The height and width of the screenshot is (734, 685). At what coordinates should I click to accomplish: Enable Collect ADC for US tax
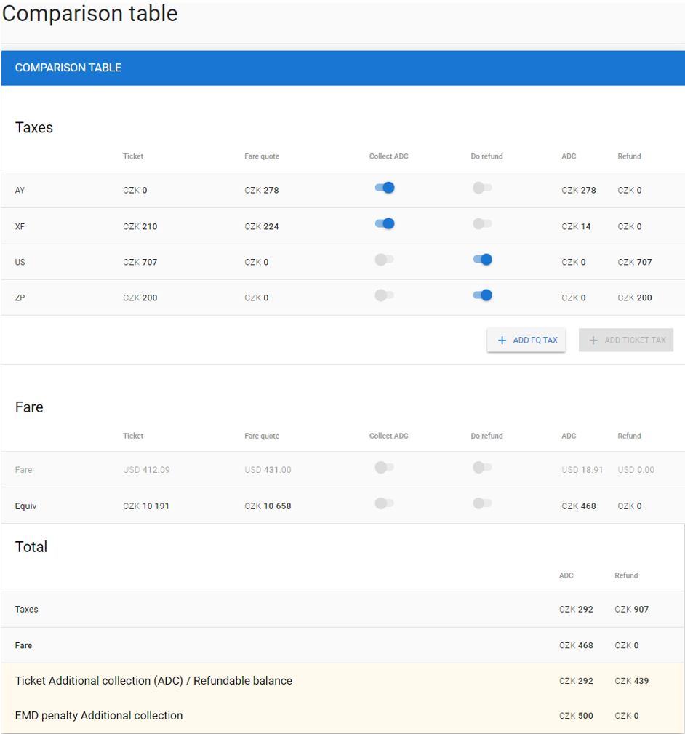(384, 260)
